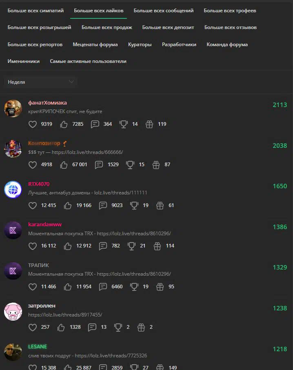Click the trophy icon in karandawww's row
Viewport: 293px width, 370px height.
pos(131,246)
